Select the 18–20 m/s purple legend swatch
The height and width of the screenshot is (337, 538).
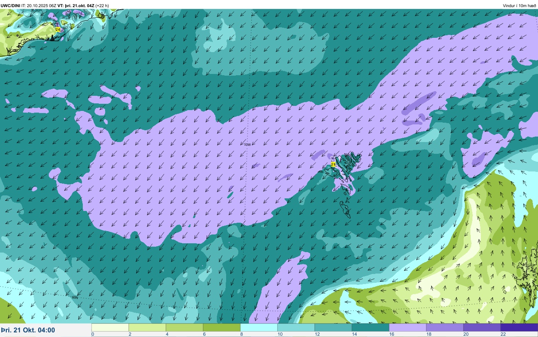[x=445, y=327]
